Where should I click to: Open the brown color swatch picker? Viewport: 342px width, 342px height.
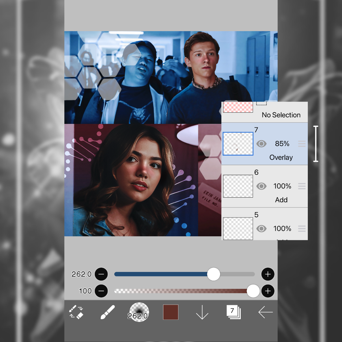pos(171,312)
